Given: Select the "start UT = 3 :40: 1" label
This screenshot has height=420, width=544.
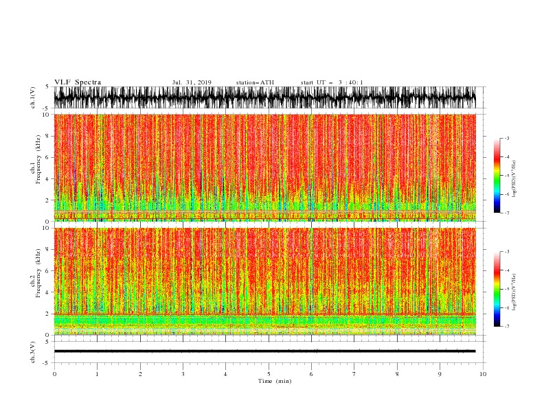Looking at the screenshot, I should point(332,82).
